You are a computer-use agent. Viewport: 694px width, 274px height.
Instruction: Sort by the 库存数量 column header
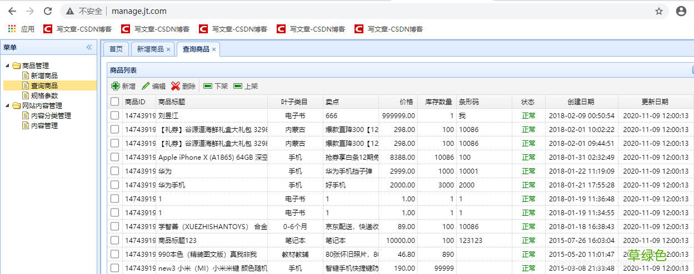click(438, 102)
